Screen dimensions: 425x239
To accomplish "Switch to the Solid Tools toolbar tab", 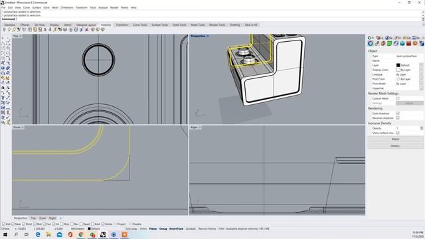I will coord(179,25).
